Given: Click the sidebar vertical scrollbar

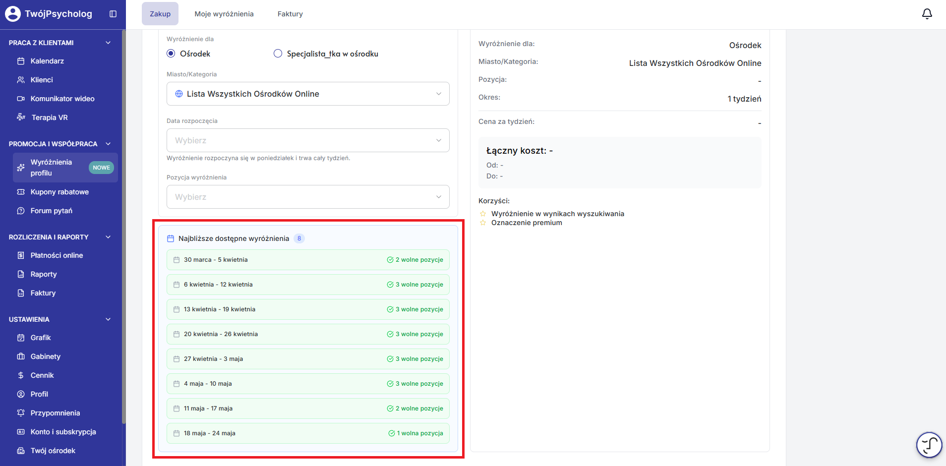Looking at the screenshot, I should (x=123, y=228).
